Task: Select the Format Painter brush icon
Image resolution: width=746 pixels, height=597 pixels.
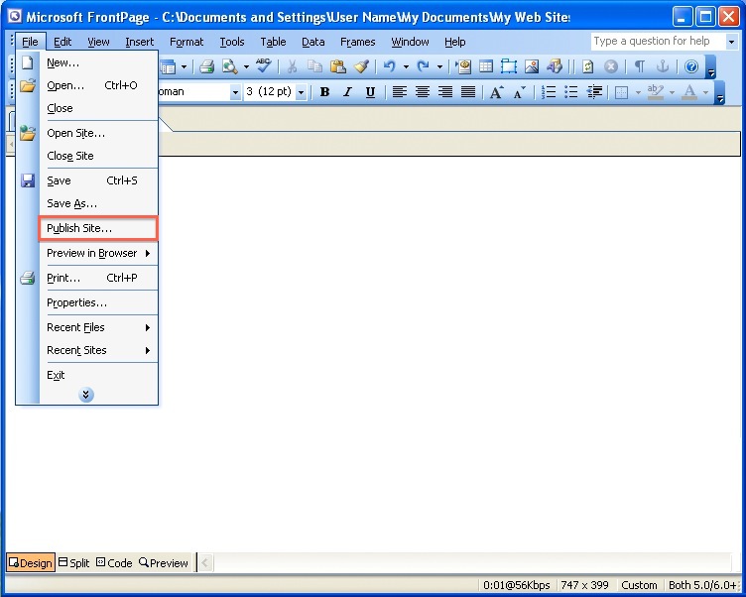Action: (361, 66)
